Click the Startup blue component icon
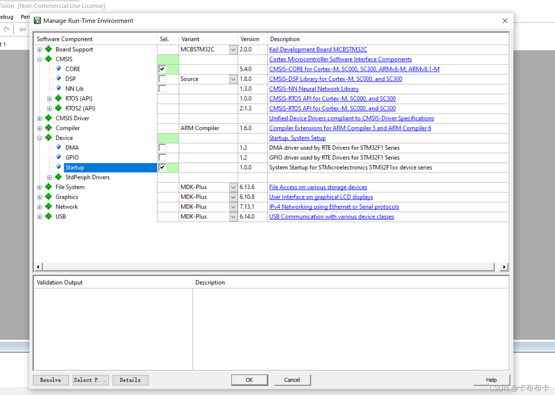555x395 pixels. tap(59, 167)
